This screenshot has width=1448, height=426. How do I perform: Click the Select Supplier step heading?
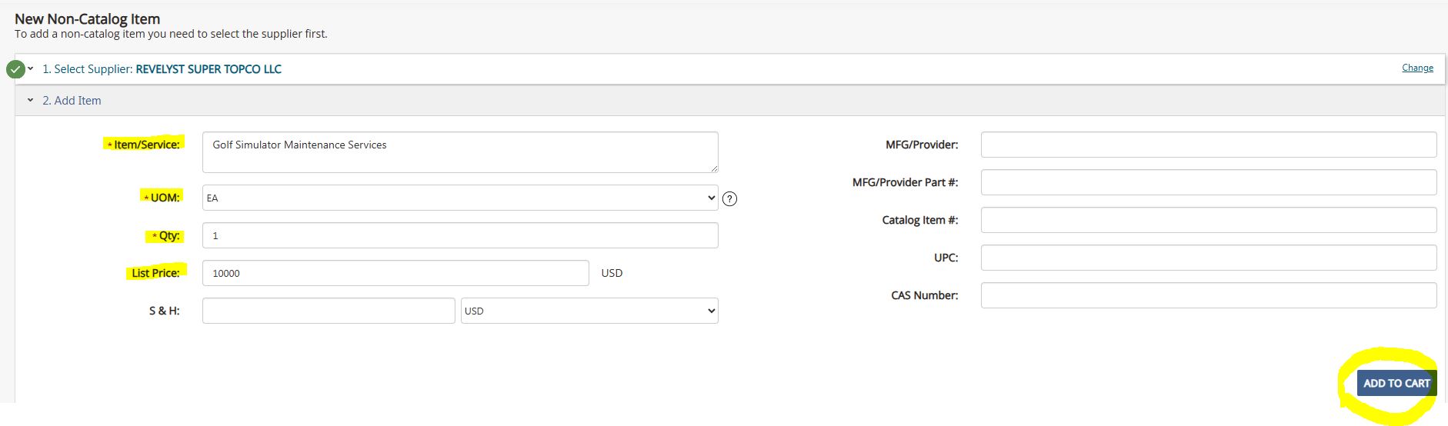coord(162,69)
